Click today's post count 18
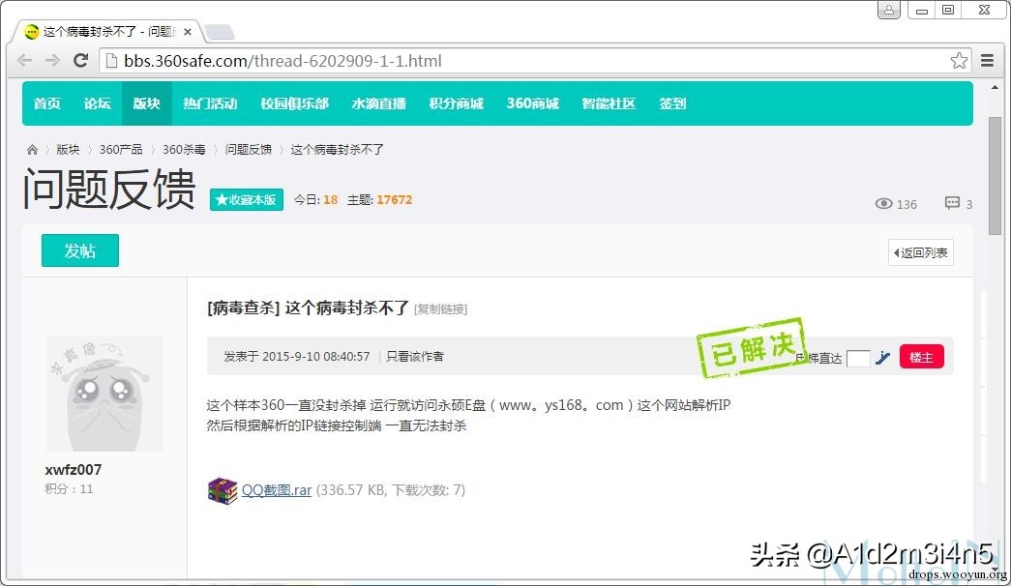 coord(331,200)
